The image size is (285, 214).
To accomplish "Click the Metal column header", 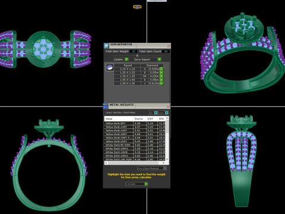I will (x=119, y=119).
